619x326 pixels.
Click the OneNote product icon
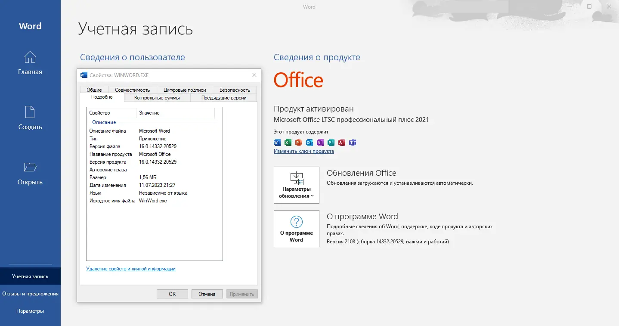click(x=320, y=143)
